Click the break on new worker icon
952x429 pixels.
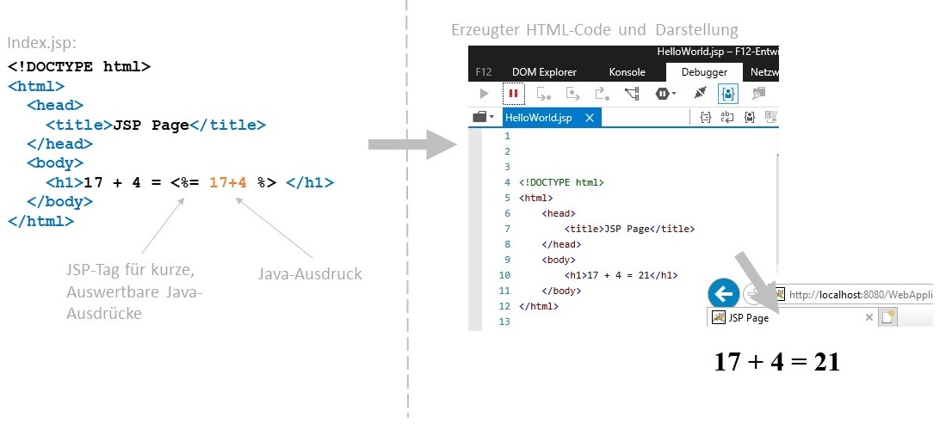(x=632, y=94)
